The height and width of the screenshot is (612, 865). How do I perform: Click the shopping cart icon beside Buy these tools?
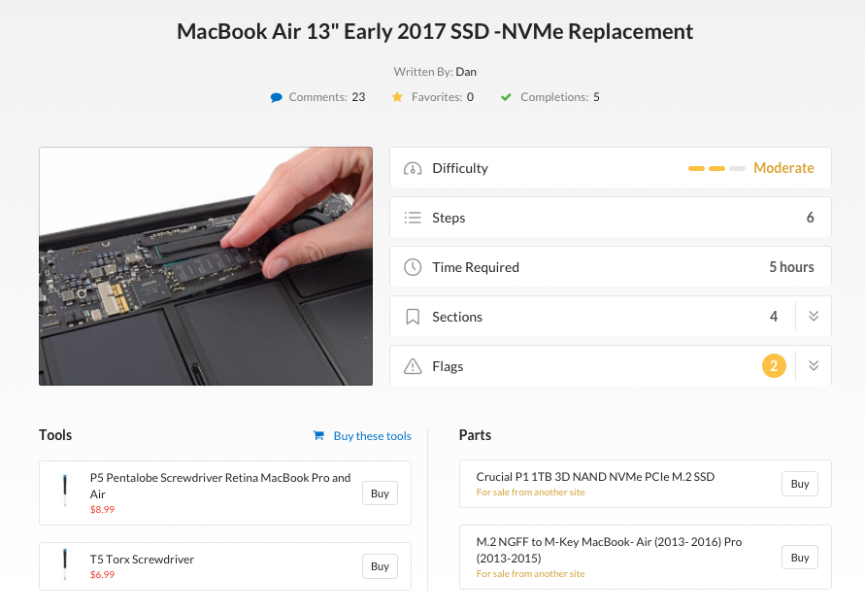click(318, 435)
